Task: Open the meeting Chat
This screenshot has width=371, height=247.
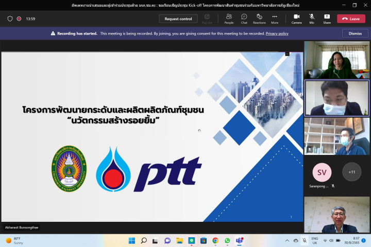Action: click(x=244, y=19)
